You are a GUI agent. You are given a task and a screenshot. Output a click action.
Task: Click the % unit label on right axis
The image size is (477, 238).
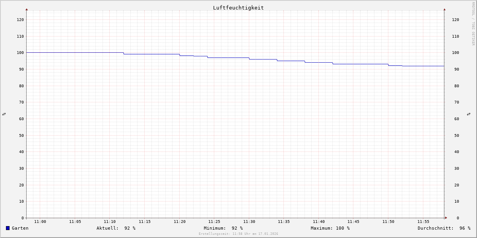469,114
